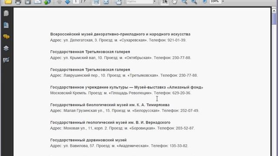Click the heading 'Музей-выставка «Алмазный фонд»'

coord(169,87)
